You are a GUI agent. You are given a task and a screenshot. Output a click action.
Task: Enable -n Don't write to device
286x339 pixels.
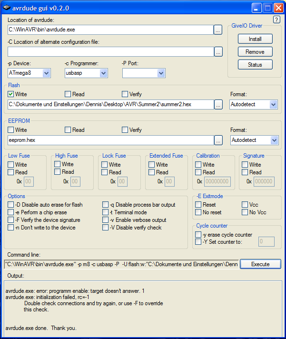click(10, 228)
